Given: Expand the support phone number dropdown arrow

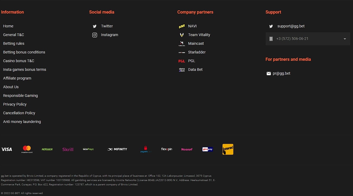Looking at the screenshot, I should point(345,39).
